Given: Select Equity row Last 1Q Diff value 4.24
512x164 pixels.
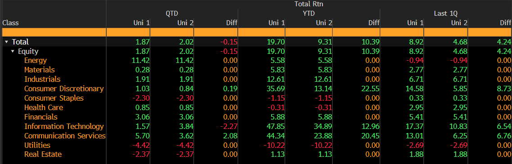Looking at the screenshot, I should 504,52.
